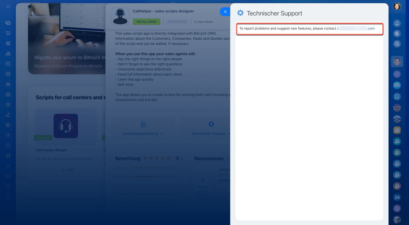Click the Rezensionen heading
Viewport: 409px width, 225px height.
[209, 158]
